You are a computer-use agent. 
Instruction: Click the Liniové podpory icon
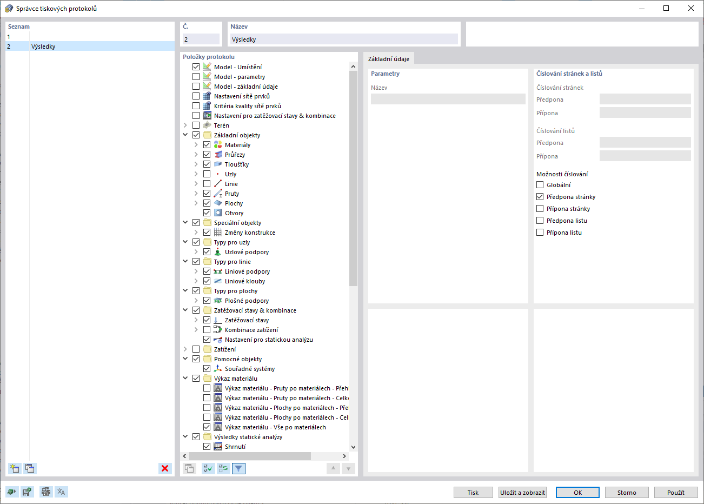tap(218, 271)
